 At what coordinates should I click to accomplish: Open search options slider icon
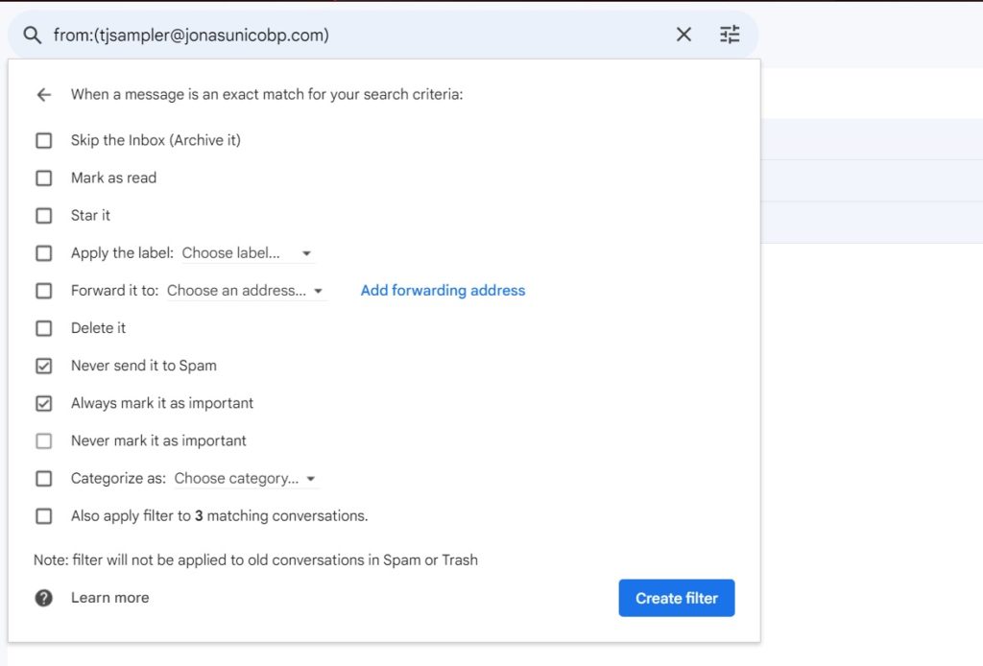[731, 36]
